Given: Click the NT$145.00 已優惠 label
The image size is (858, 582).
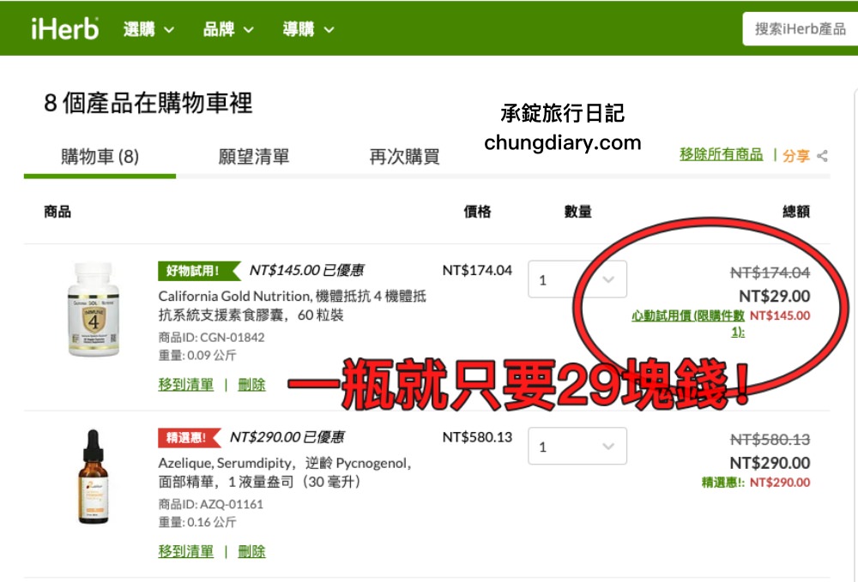Looking at the screenshot, I should pos(306,271).
